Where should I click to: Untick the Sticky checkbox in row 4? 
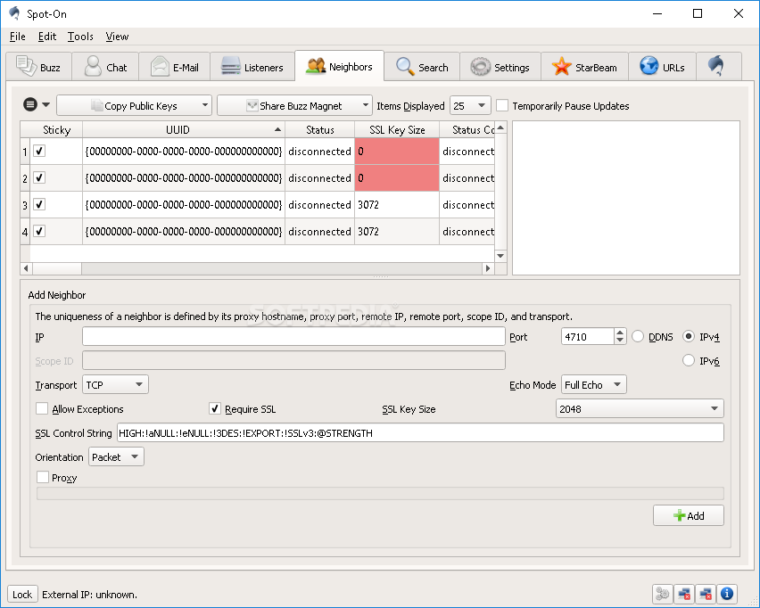[x=39, y=231]
